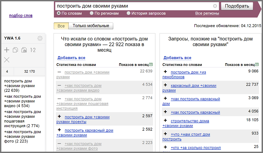Select the История запросов radio option
This screenshot has width=263, height=153.
coord(128,13)
